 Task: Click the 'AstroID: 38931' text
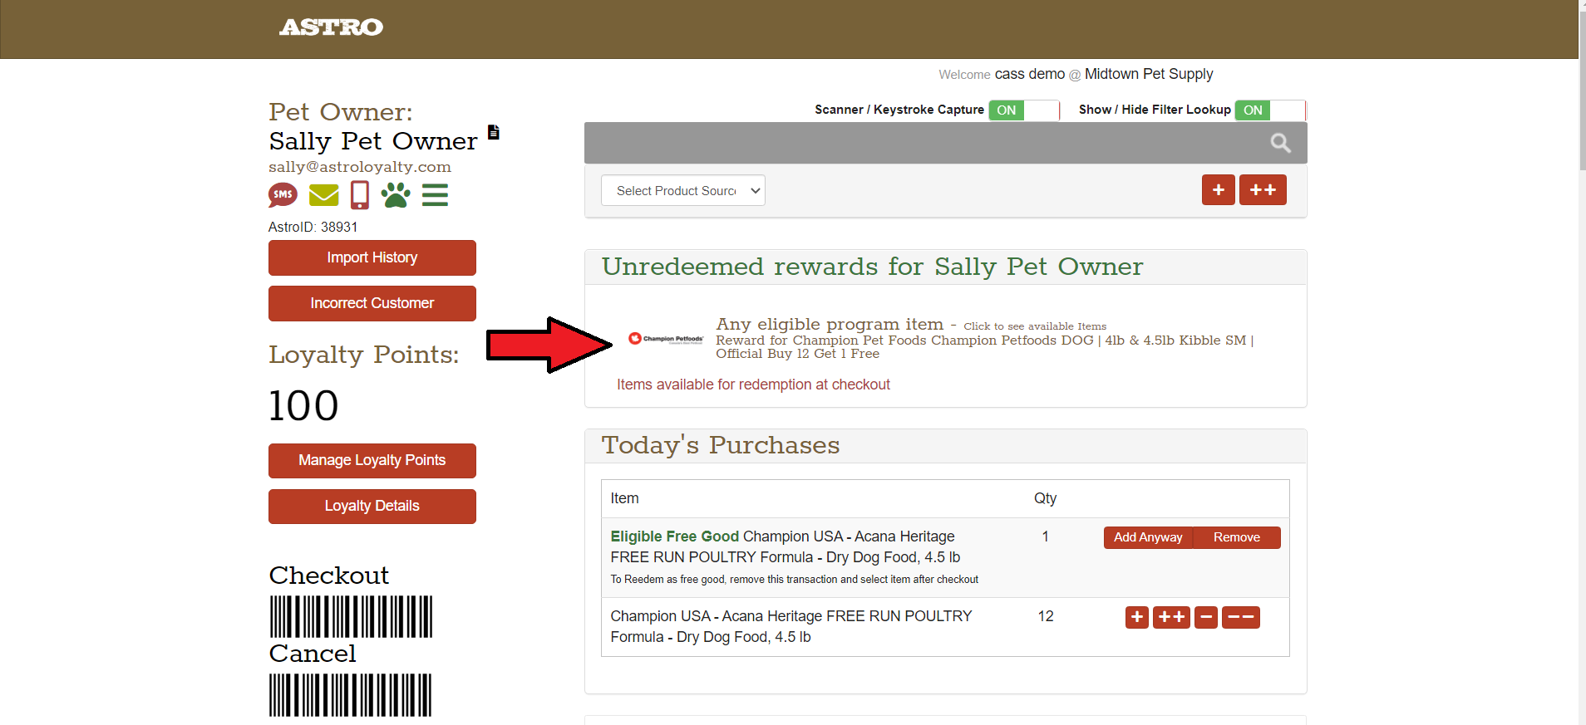click(x=313, y=227)
